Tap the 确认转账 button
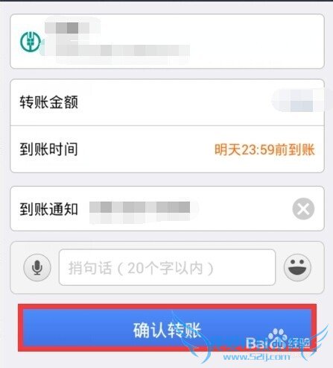 click(x=167, y=328)
